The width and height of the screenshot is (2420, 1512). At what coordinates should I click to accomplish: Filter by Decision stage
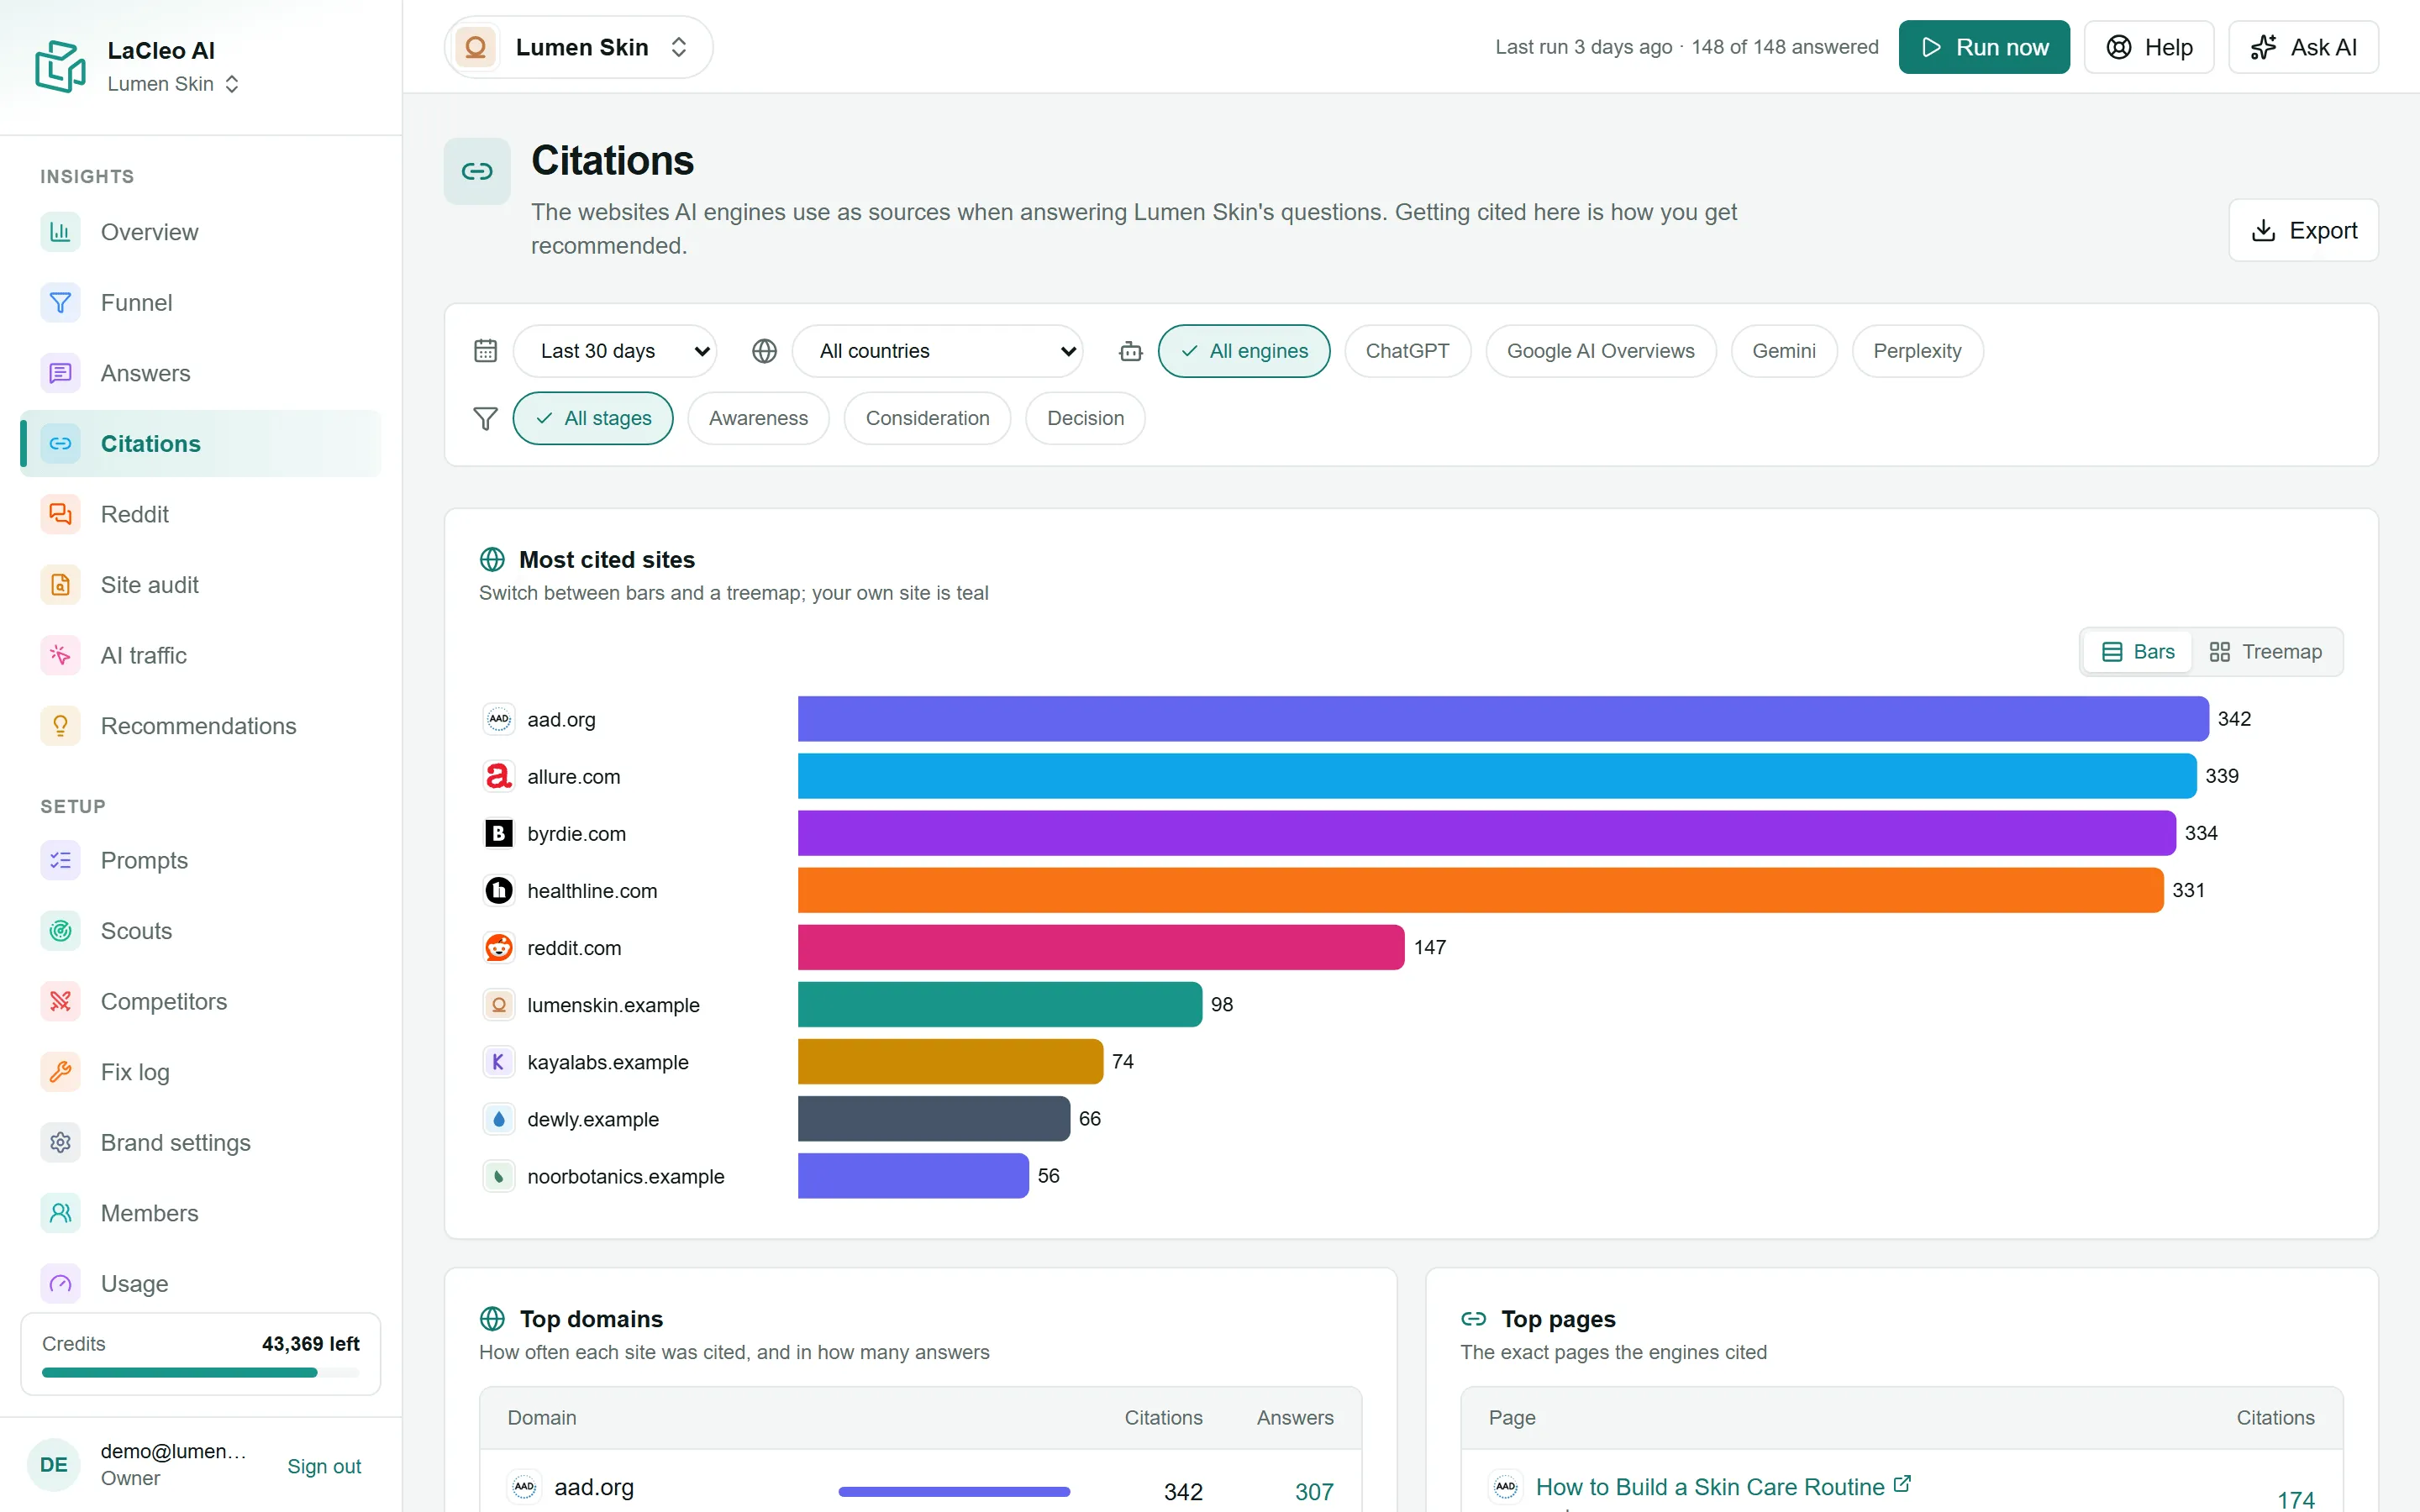1085,418
